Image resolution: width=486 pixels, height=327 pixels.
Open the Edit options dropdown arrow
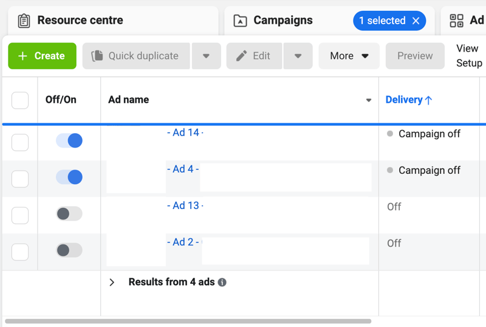click(298, 56)
